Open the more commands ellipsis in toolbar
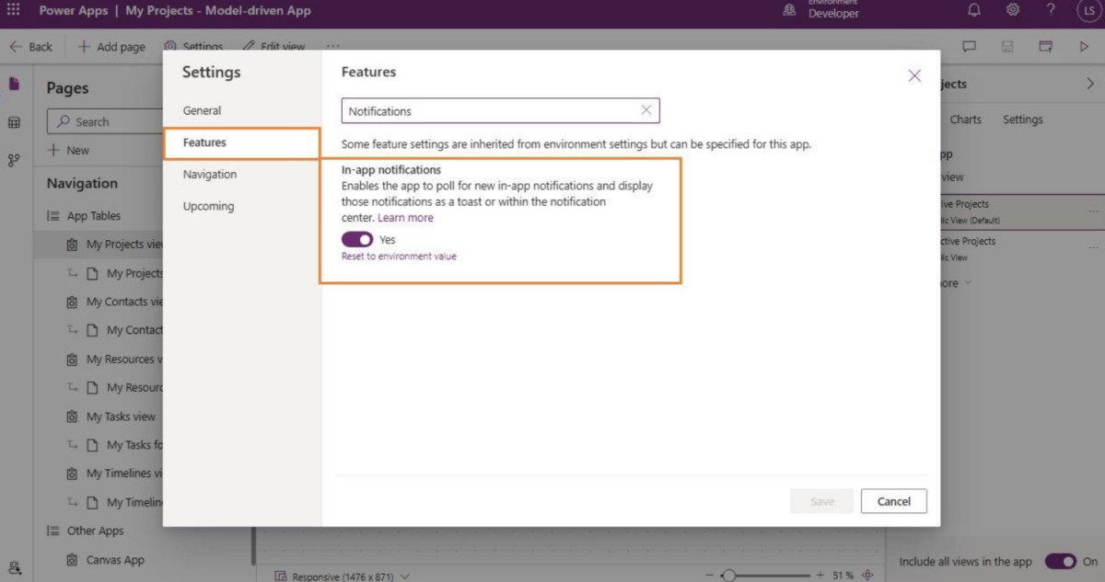 pos(332,46)
